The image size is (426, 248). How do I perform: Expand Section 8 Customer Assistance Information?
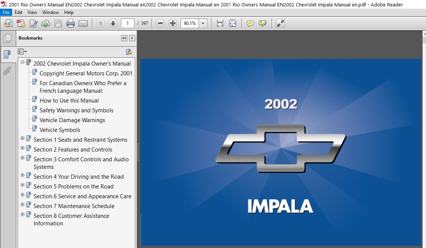pos(23,214)
